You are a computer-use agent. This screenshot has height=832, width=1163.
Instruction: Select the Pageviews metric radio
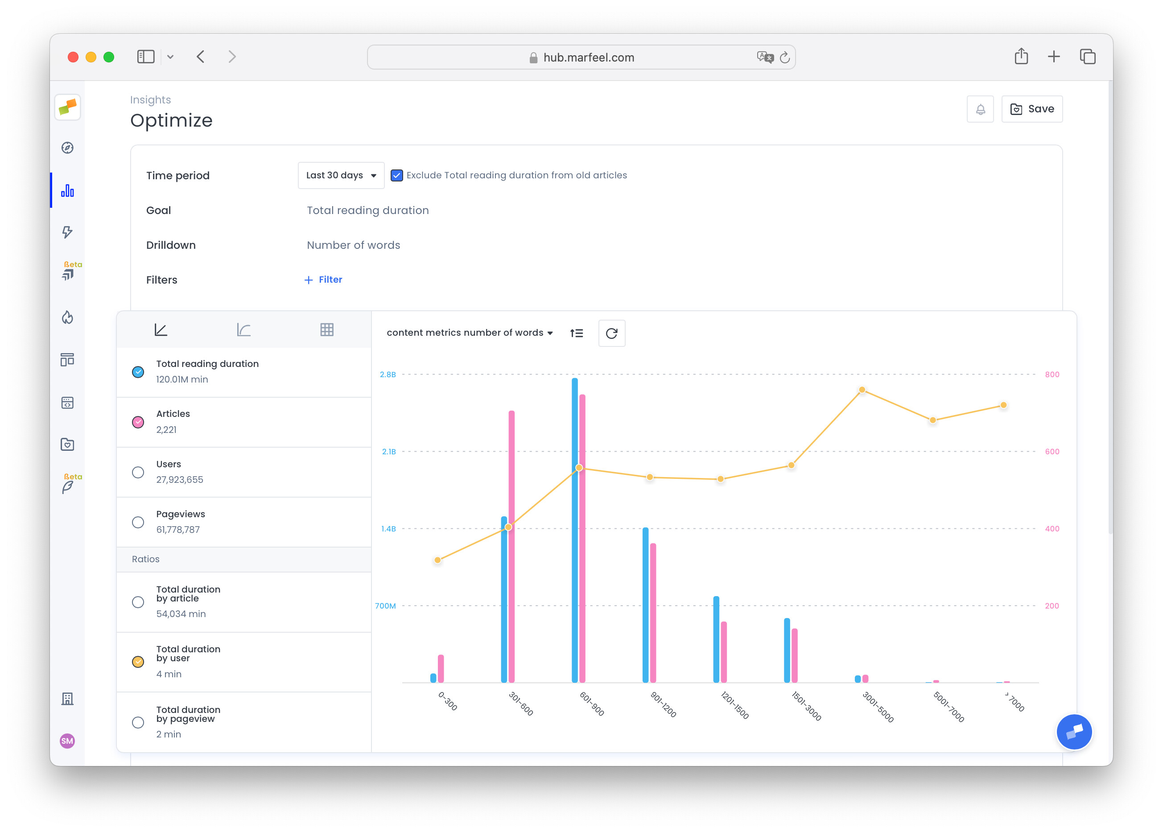[x=138, y=522]
